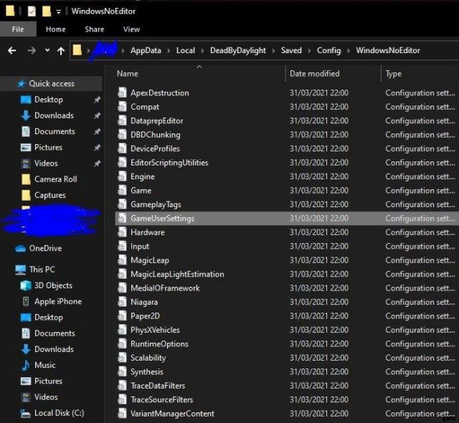Select the VariantManagerContent file name

click(x=172, y=414)
